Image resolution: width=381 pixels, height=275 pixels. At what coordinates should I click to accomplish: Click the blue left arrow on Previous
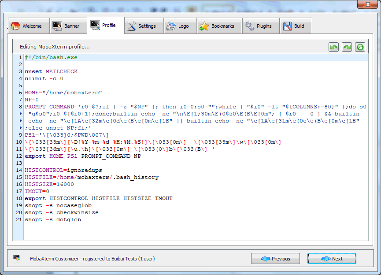[x=265, y=258]
